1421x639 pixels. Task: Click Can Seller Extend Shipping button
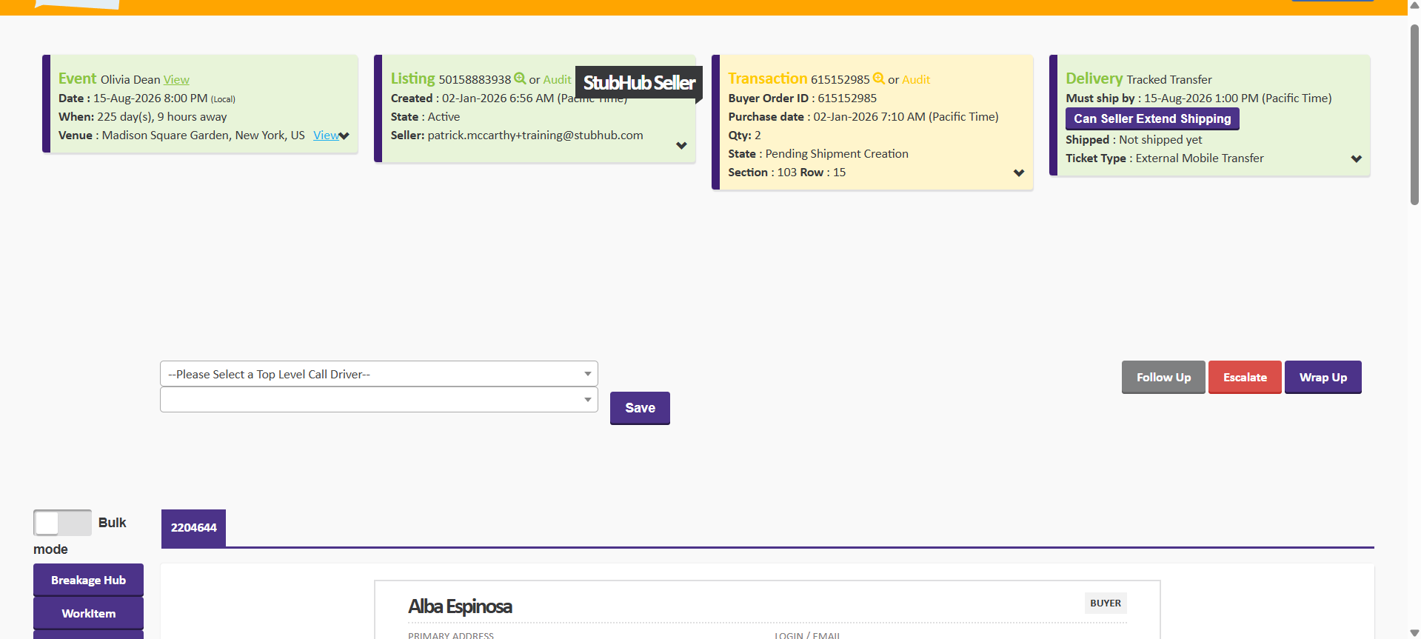coord(1151,118)
